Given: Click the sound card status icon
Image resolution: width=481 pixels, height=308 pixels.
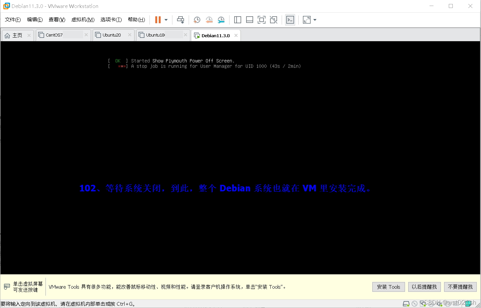Looking at the screenshot, I should (440, 304).
